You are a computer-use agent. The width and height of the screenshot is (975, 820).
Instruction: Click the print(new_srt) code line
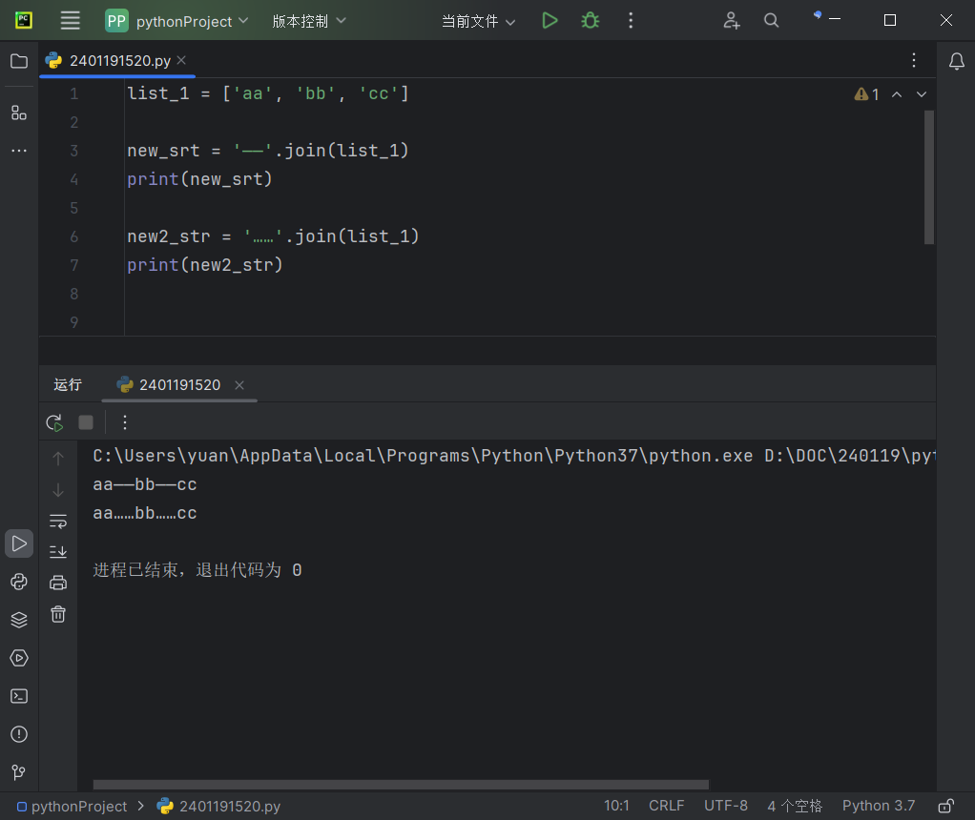199,179
